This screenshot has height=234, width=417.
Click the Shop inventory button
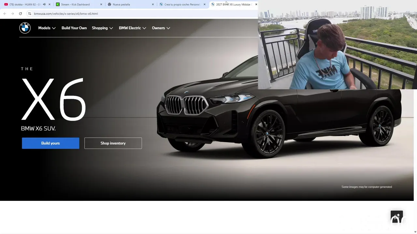point(113,143)
